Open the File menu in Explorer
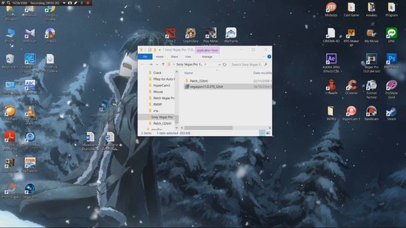This screenshot has width=406, height=228. [x=145, y=56]
